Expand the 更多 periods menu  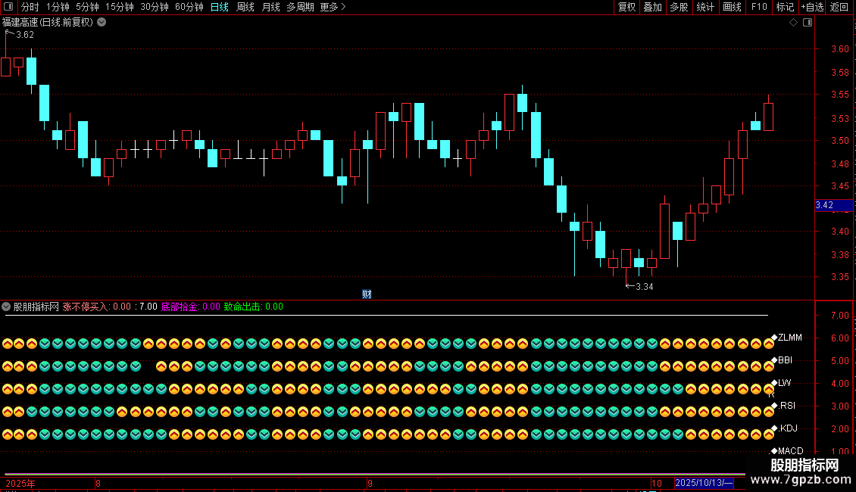click(x=333, y=7)
